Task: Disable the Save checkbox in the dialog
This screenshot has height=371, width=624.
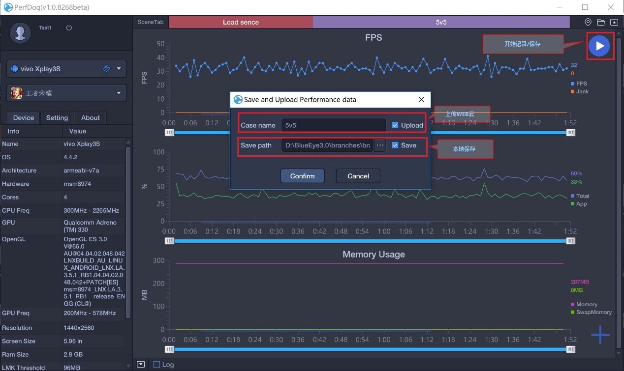Action: pyautogui.click(x=395, y=145)
